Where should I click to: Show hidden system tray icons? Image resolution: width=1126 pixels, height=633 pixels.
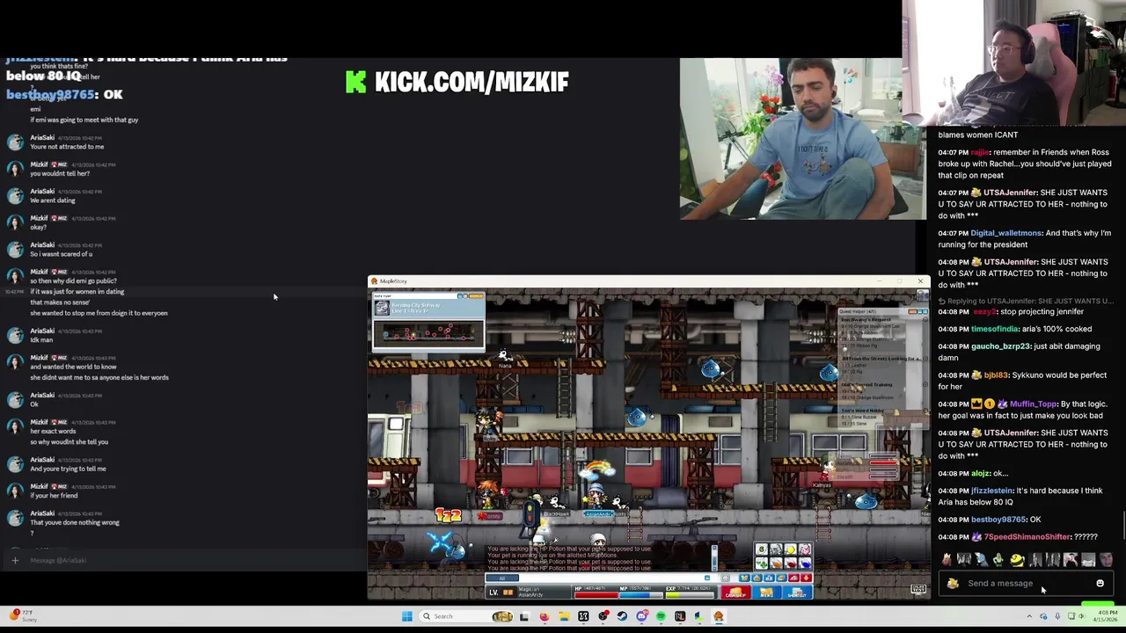pyautogui.click(x=1029, y=616)
